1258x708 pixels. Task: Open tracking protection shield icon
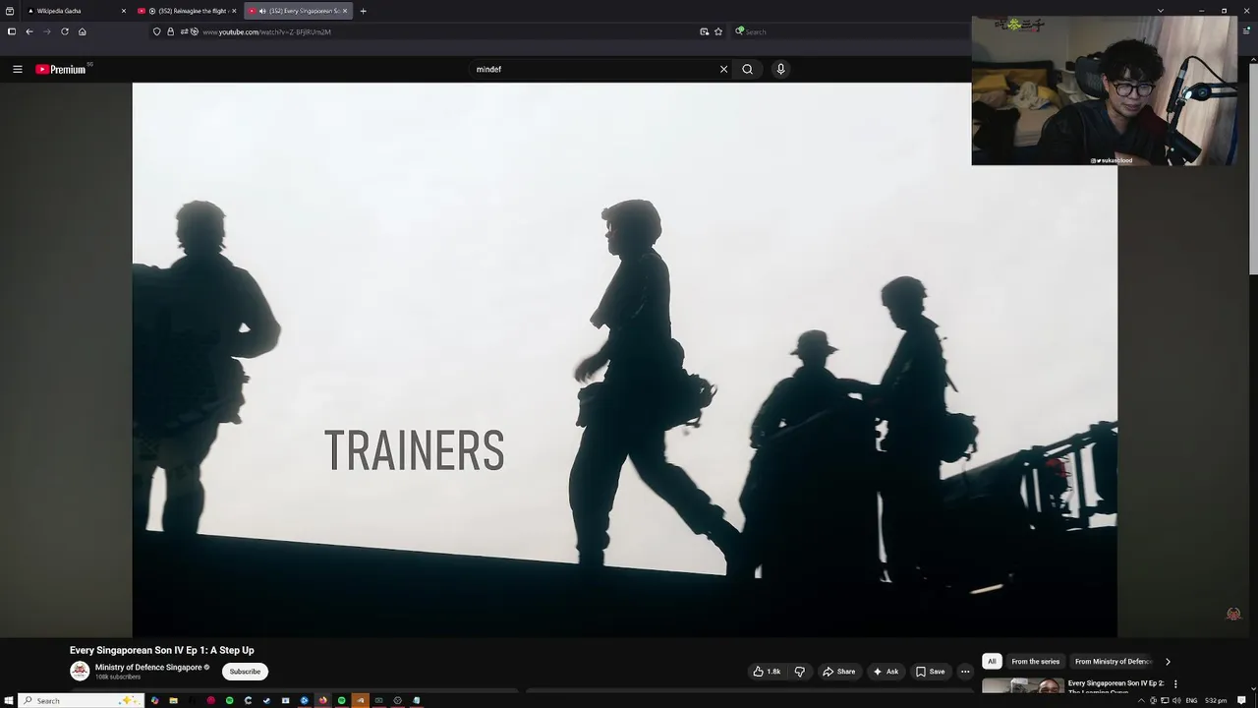(x=157, y=31)
